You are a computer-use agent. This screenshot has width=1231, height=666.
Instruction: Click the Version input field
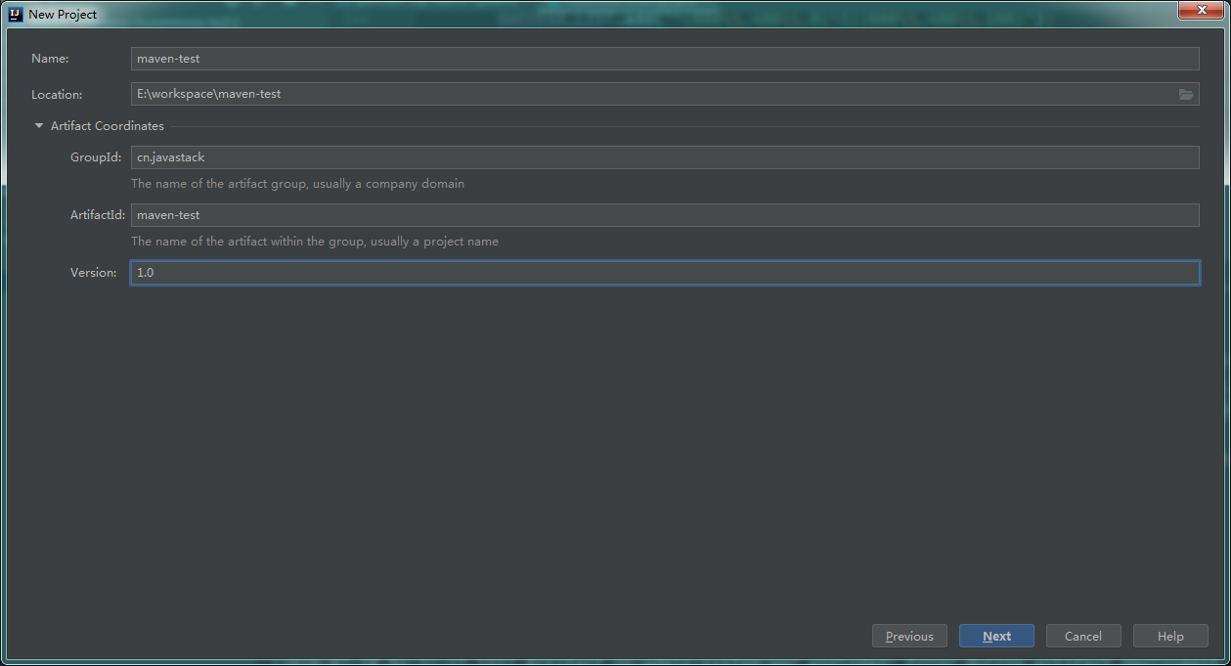[x=665, y=273]
